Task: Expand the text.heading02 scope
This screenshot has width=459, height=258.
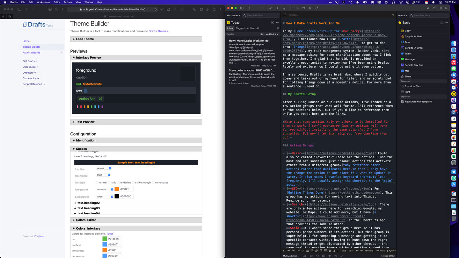Action: 88,203
